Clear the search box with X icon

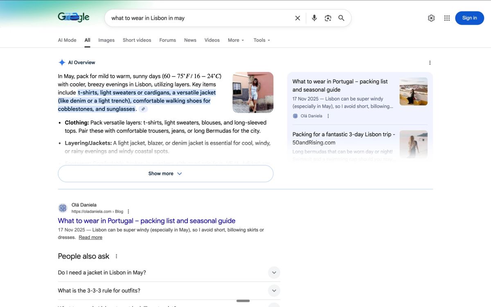(x=297, y=18)
